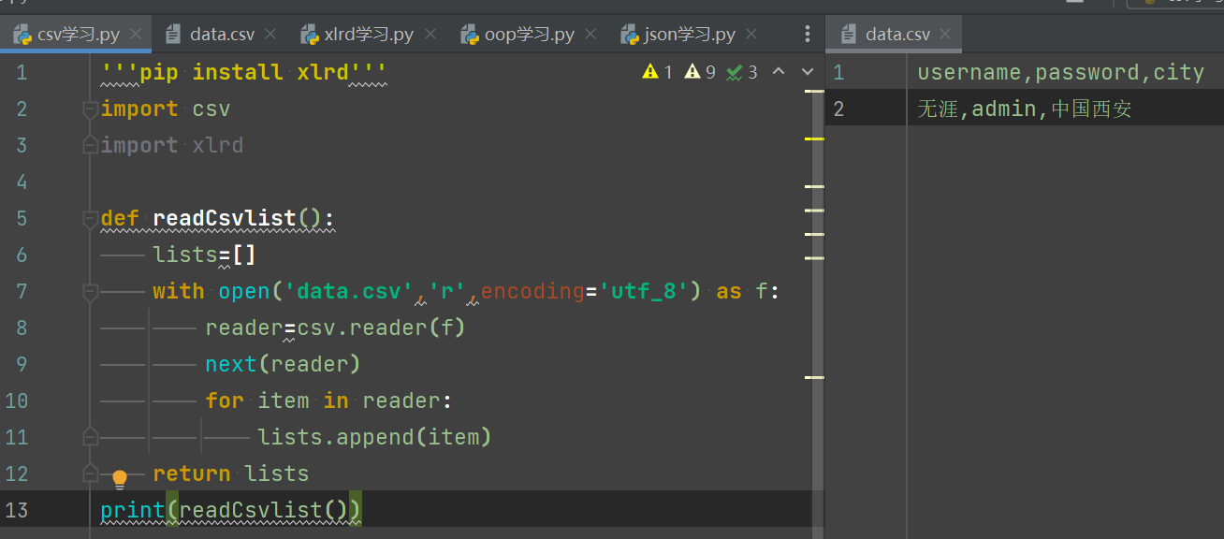Screen dimensions: 1224x539
Task: Switch to the xlrd学习.py tab
Action: [x=369, y=35]
